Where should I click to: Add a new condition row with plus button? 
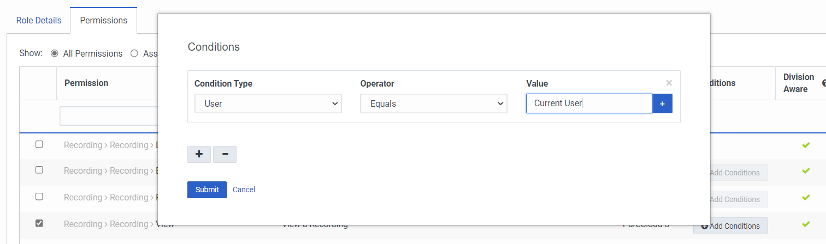point(199,154)
